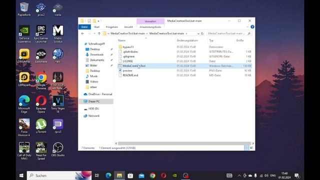Open File Explorer taskbar icon
This screenshot has width=320, height=180.
coord(119,175)
